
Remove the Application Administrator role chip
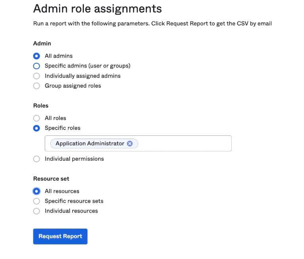point(129,144)
